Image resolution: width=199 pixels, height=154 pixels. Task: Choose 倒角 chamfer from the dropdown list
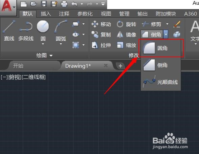coord(161,65)
